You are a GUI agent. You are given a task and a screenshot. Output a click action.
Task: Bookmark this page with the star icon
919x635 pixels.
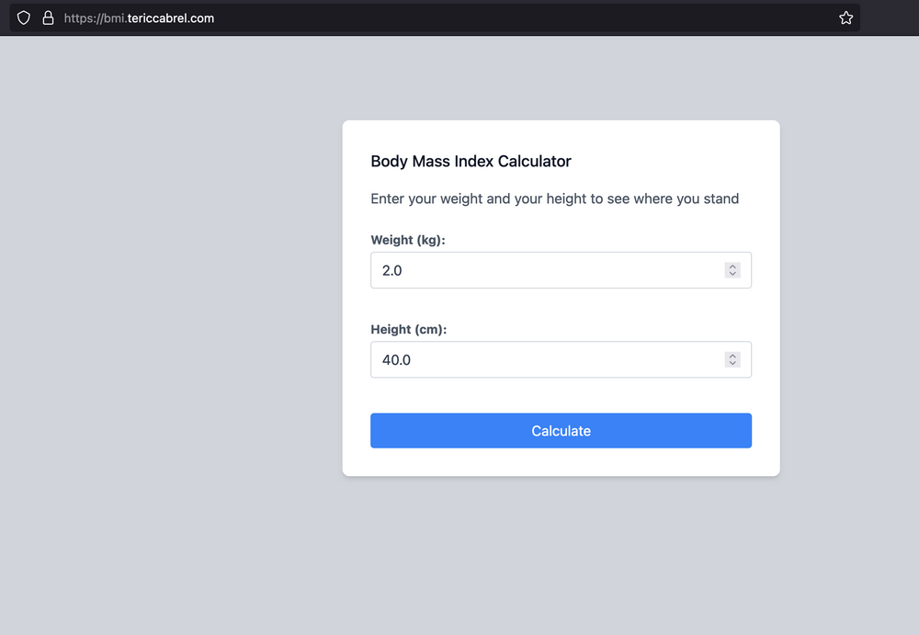click(x=845, y=17)
